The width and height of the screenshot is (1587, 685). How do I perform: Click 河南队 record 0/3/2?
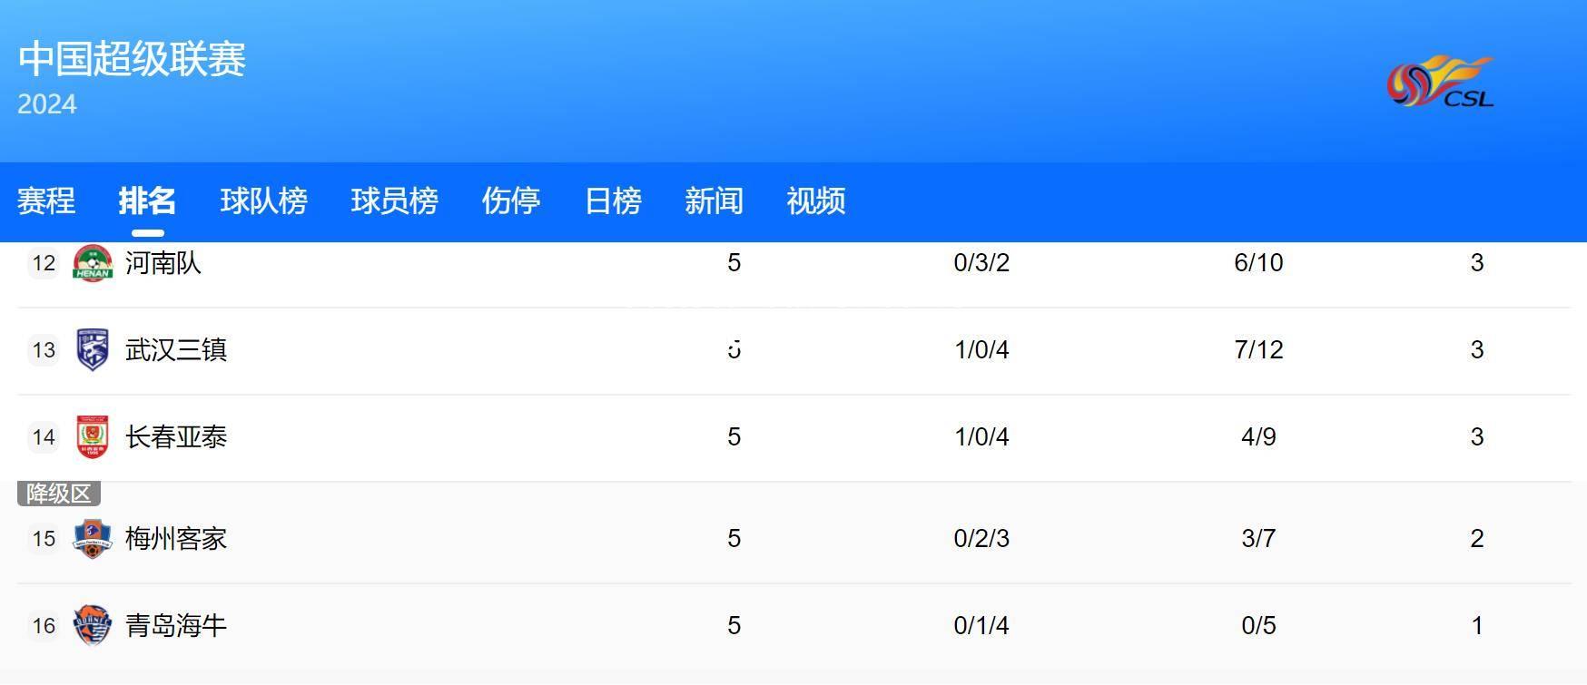click(981, 263)
